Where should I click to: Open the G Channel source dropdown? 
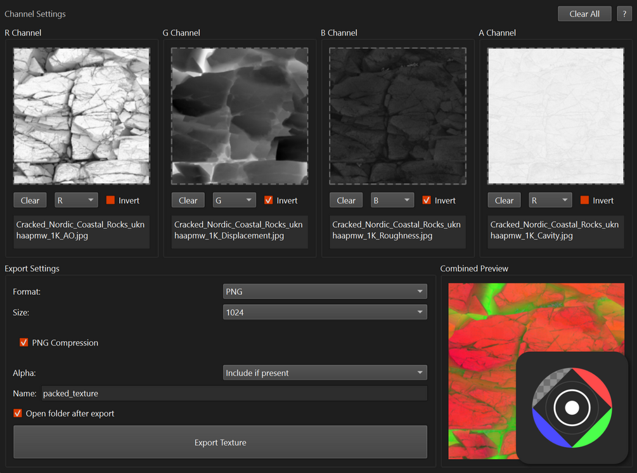tap(234, 200)
